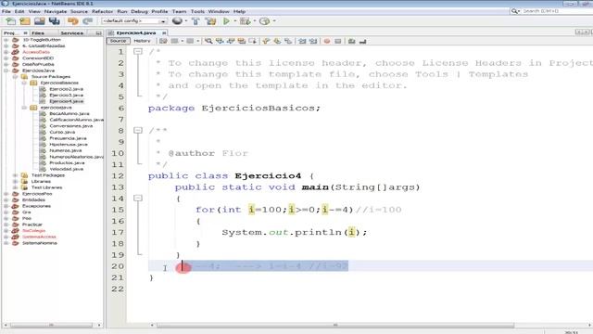Click the Save All toolbar icon
The image size is (593, 334).
pos(54,21)
